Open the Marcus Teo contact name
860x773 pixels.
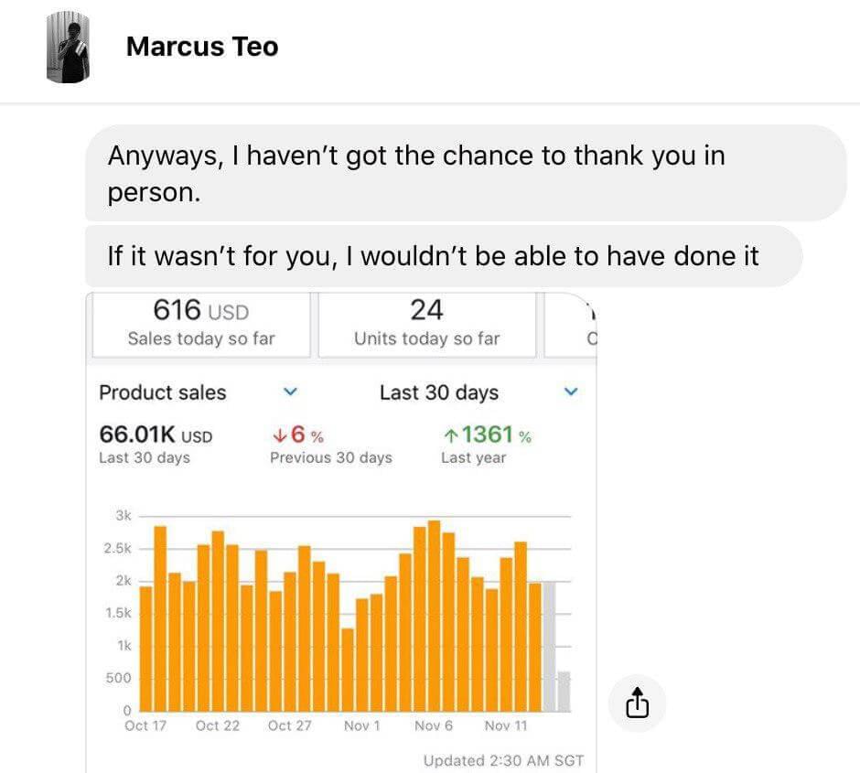202,47
